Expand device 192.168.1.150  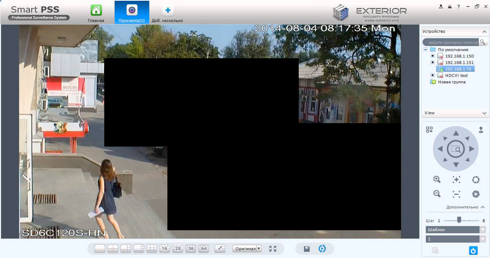click(x=433, y=56)
